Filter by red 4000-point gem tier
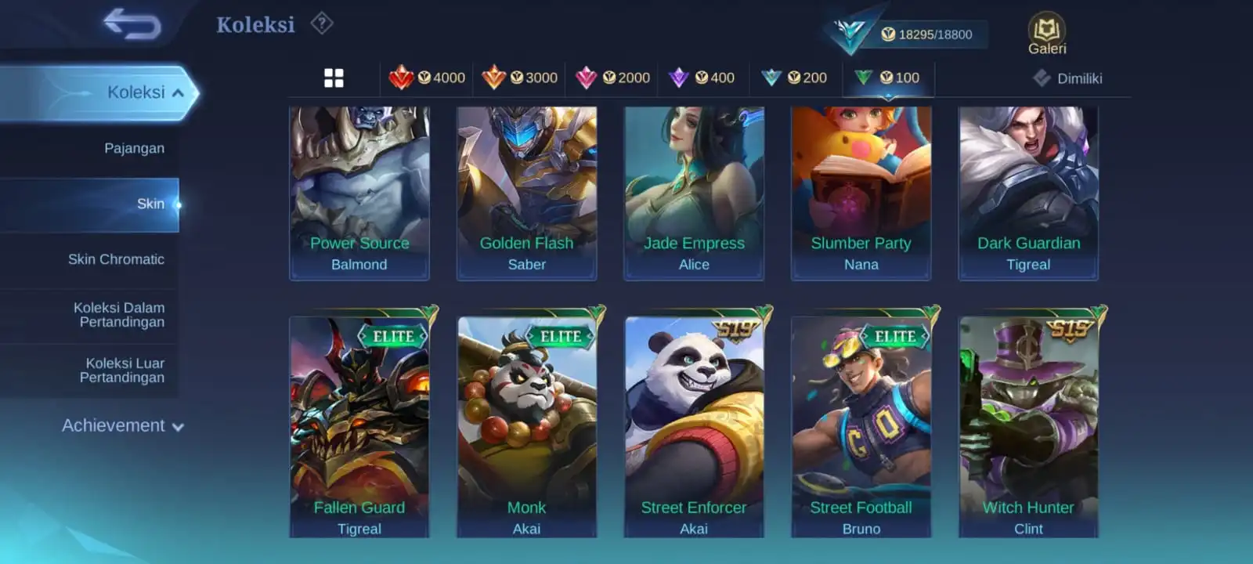1253x564 pixels. [x=427, y=78]
